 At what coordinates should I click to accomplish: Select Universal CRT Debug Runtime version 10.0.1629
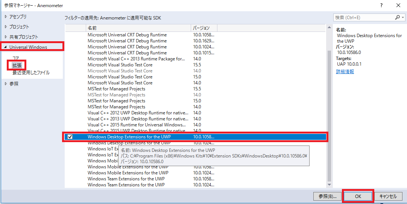[x=195, y=41]
